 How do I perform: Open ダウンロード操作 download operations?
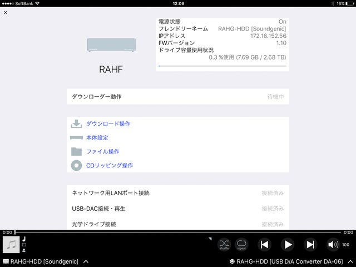pyautogui.click(x=108, y=123)
